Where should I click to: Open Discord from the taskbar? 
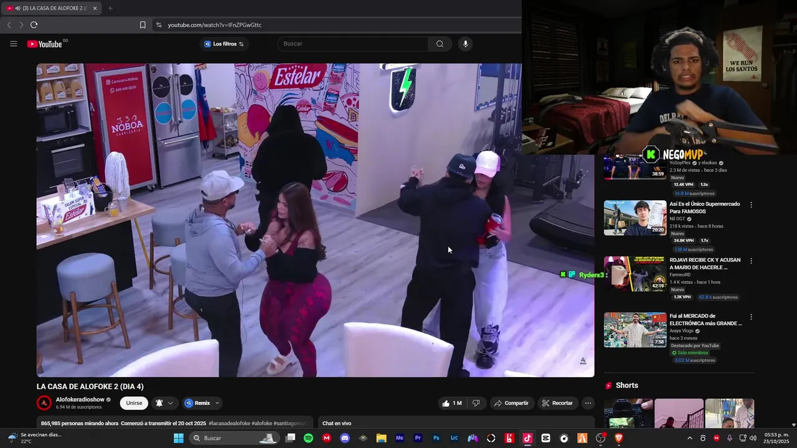345,438
